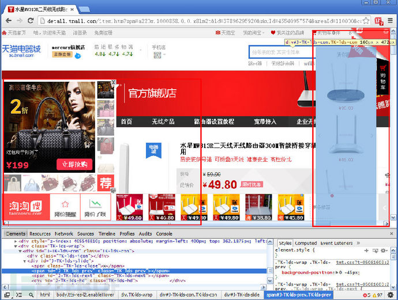Focus the Tmall search input box
The height and width of the screenshot is (300, 398).
tap(281, 52)
